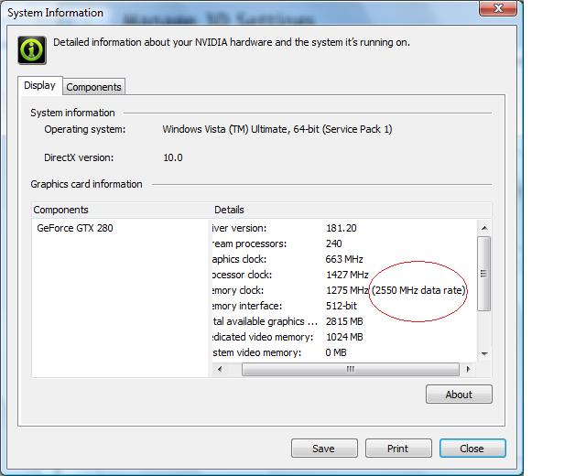Viewport: 586px width, 476px height.
Task: Print the system information
Action: [398, 448]
